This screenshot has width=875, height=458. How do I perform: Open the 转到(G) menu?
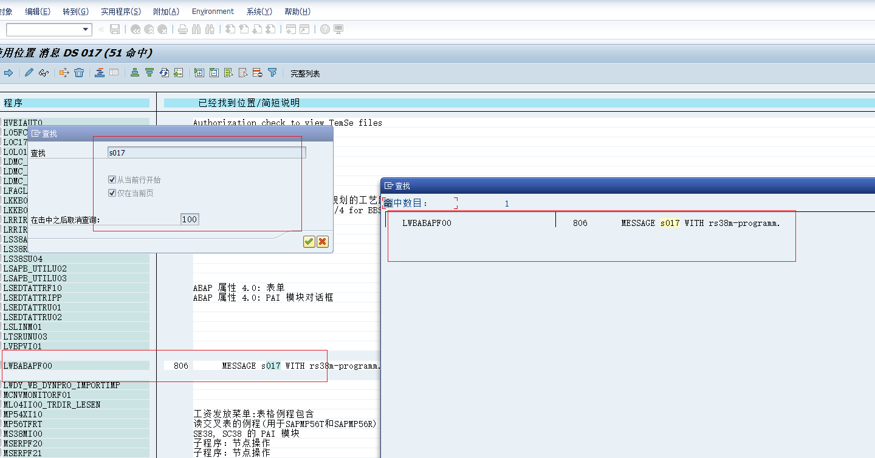point(75,12)
